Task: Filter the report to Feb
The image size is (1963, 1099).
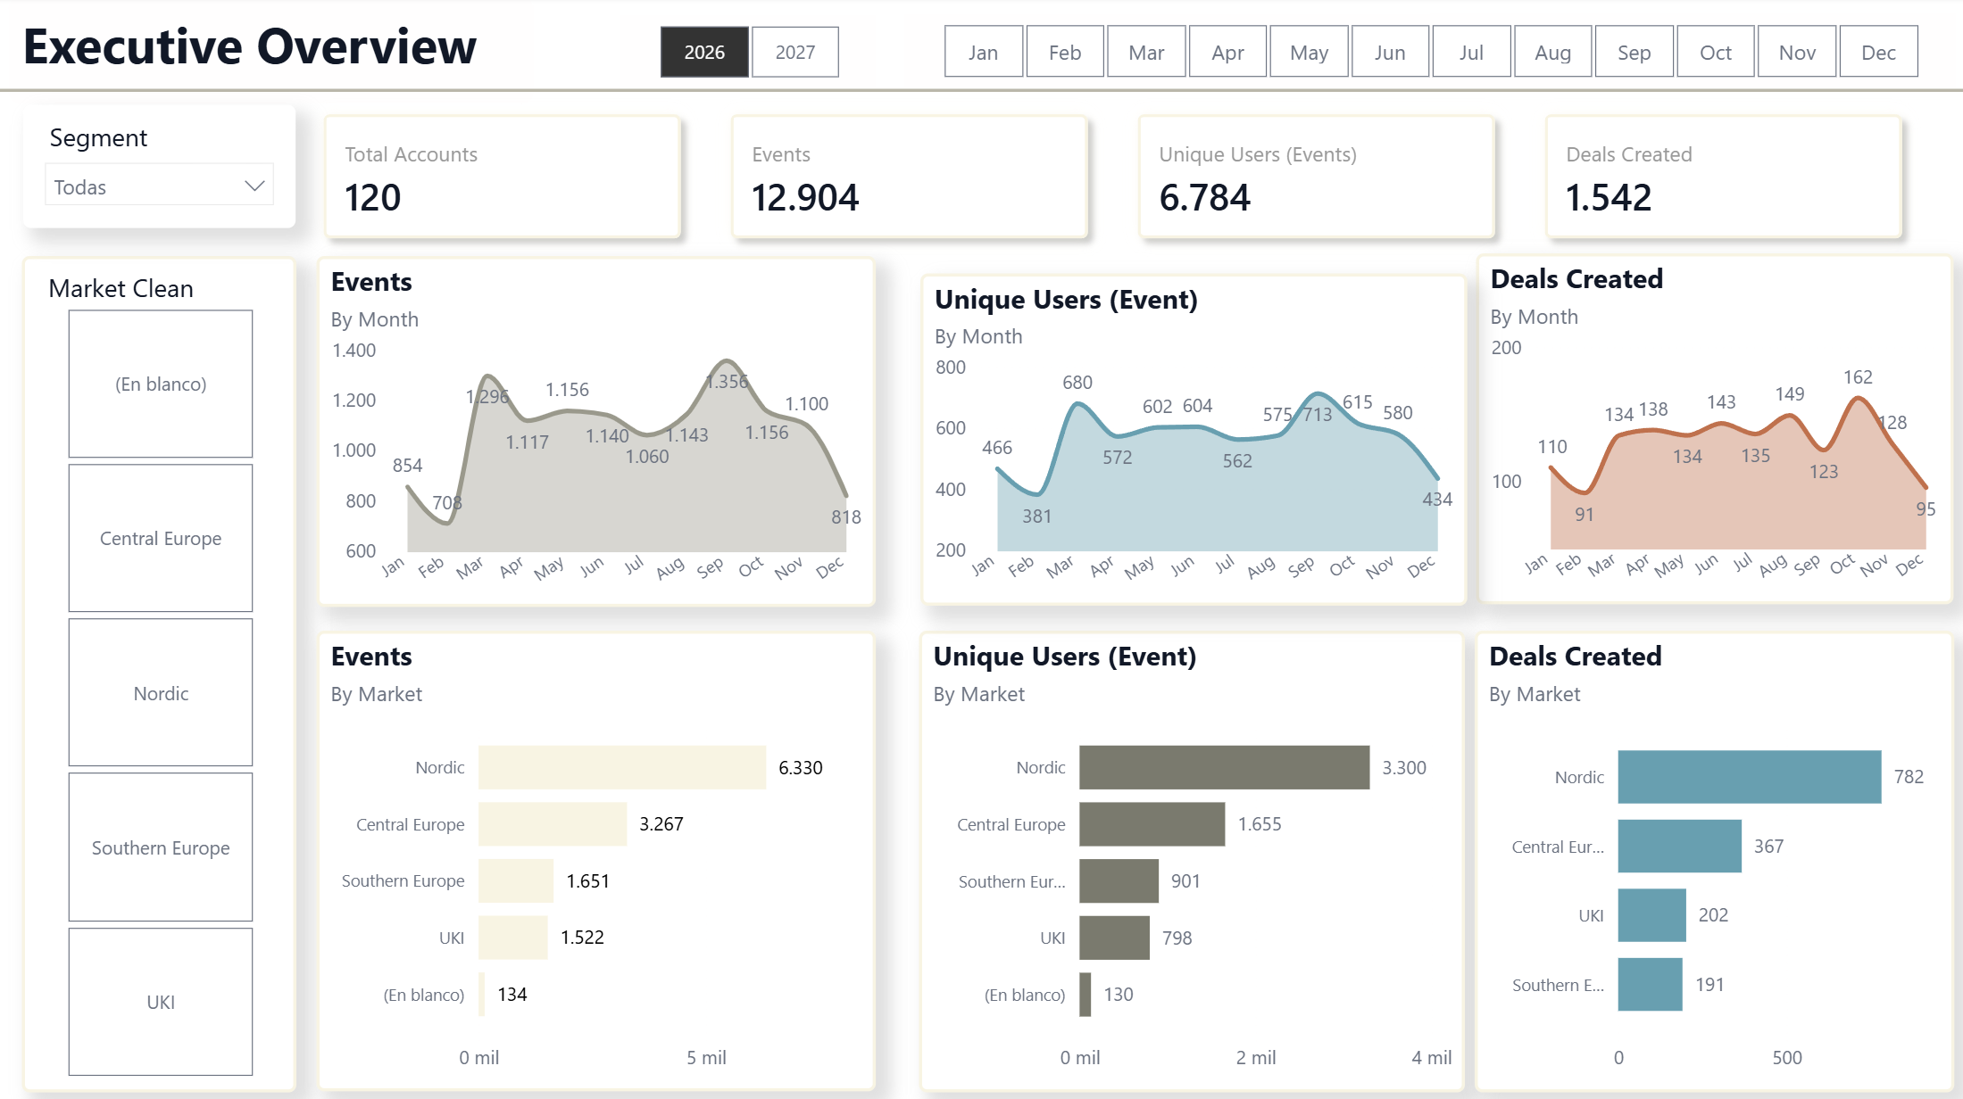Action: click(1065, 52)
